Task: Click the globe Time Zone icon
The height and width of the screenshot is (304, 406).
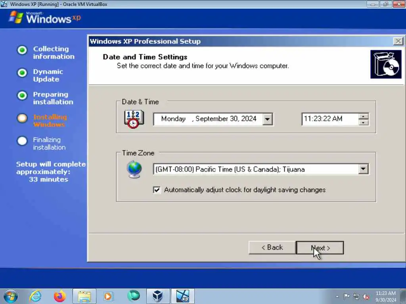Action: (x=134, y=169)
